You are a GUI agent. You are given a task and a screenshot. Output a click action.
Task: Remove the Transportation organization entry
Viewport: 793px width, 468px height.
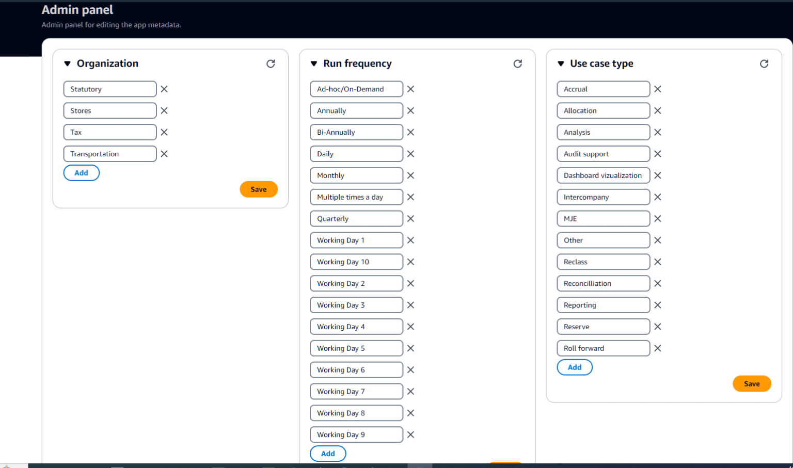click(164, 154)
